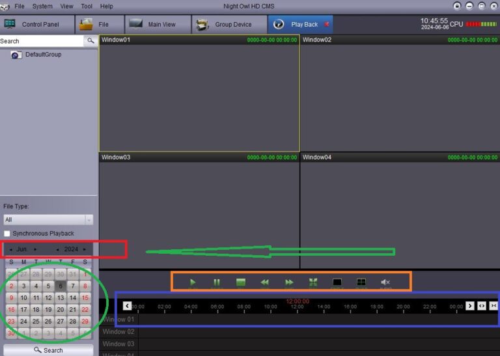Click the device search input field
The image size is (500, 356).
point(42,41)
